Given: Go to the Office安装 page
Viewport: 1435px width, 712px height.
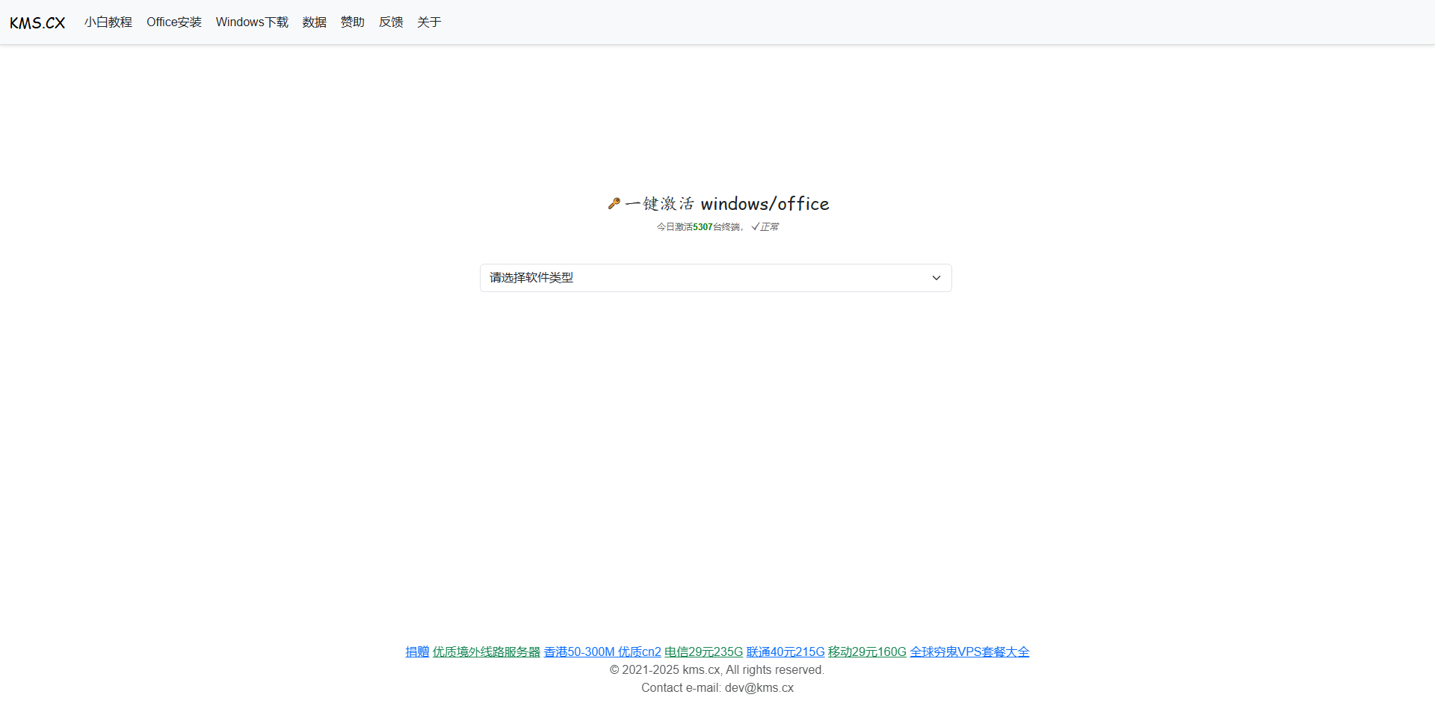Looking at the screenshot, I should point(174,22).
